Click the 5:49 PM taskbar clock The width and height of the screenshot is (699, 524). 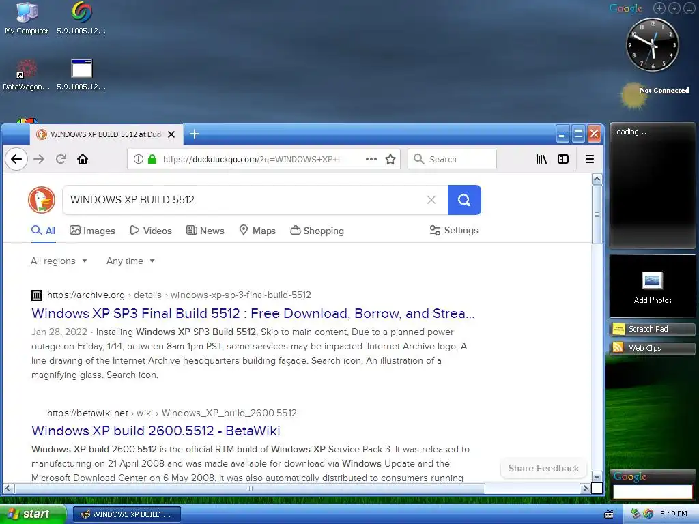[x=673, y=514]
